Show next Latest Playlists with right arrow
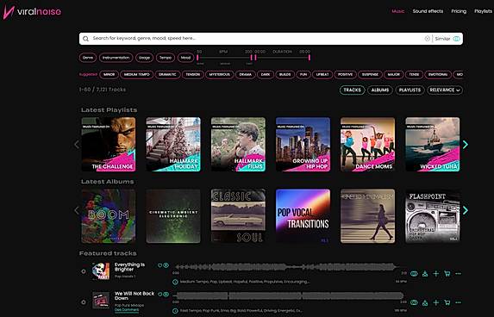The image size is (494, 317). (466, 145)
